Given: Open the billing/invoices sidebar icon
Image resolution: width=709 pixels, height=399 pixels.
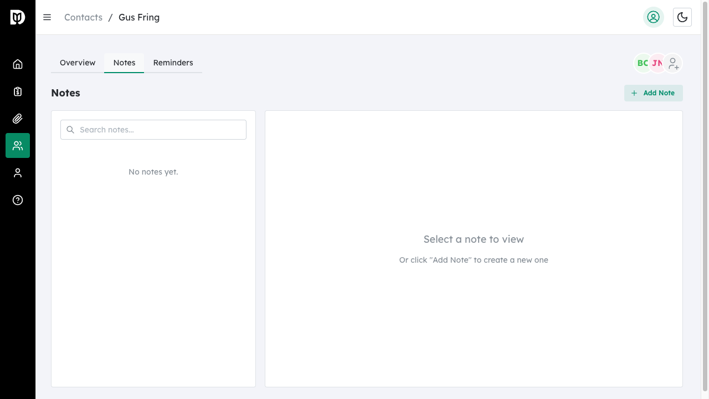Looking at the screenshot, I should (x=17, y=91).
